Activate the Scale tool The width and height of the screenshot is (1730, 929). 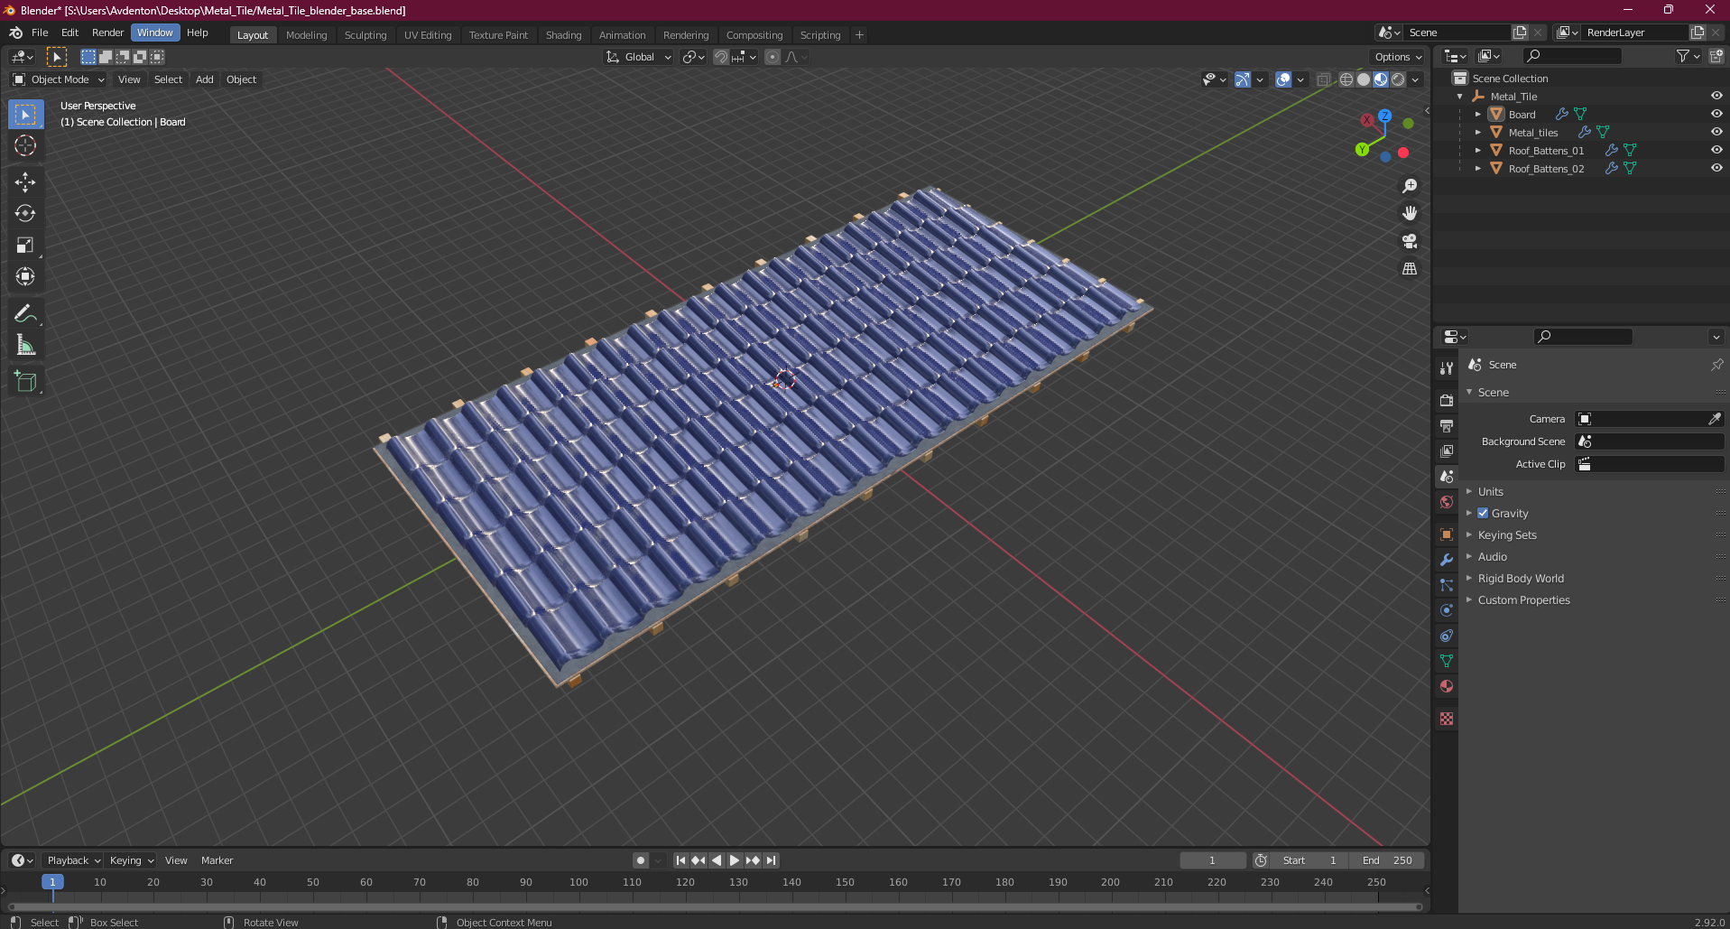pyautogui.click(x=25, y=246)
